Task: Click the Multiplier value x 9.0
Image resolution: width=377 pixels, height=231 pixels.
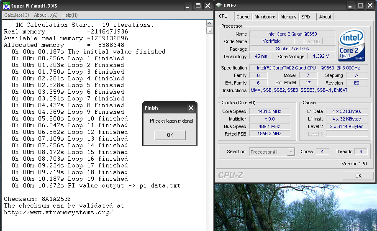Action: pos(269,119)
